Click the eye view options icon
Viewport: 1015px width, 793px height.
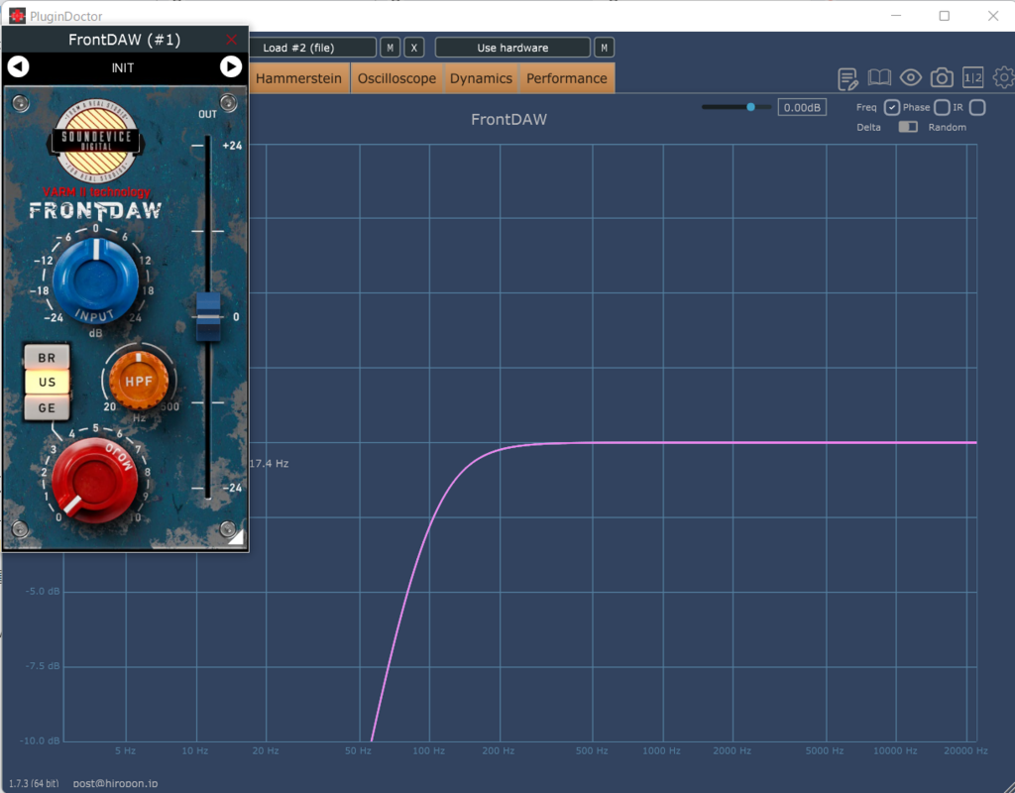tap(911, 78)
